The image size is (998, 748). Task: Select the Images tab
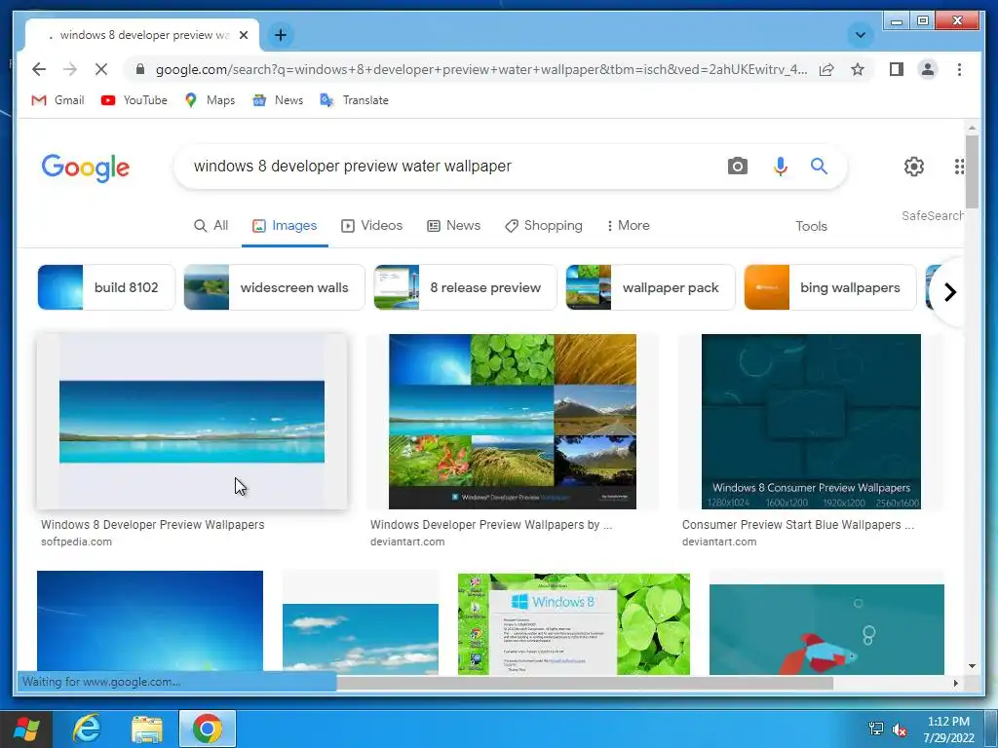[285, 225]
